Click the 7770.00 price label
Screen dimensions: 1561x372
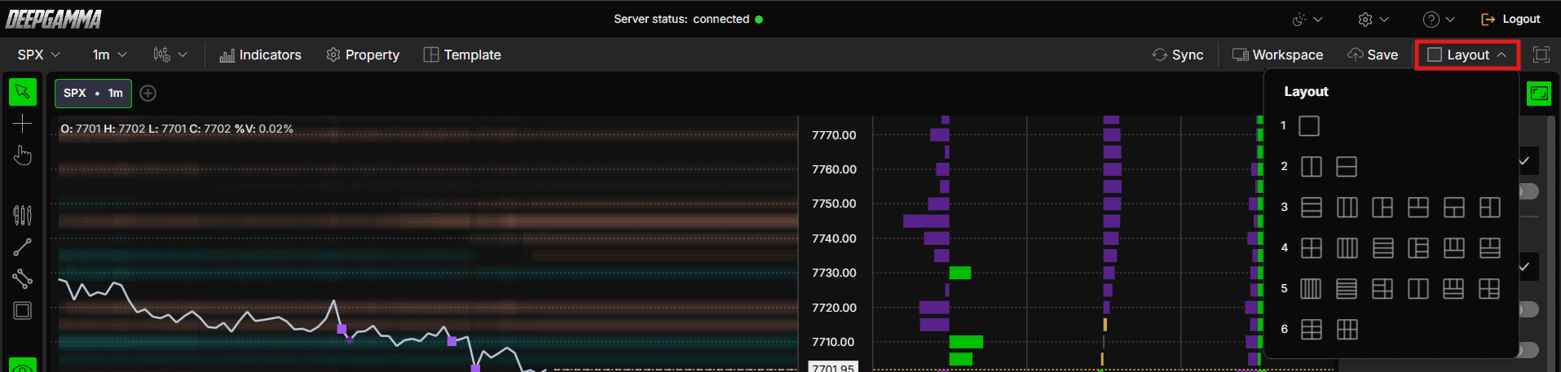(834, 135)
